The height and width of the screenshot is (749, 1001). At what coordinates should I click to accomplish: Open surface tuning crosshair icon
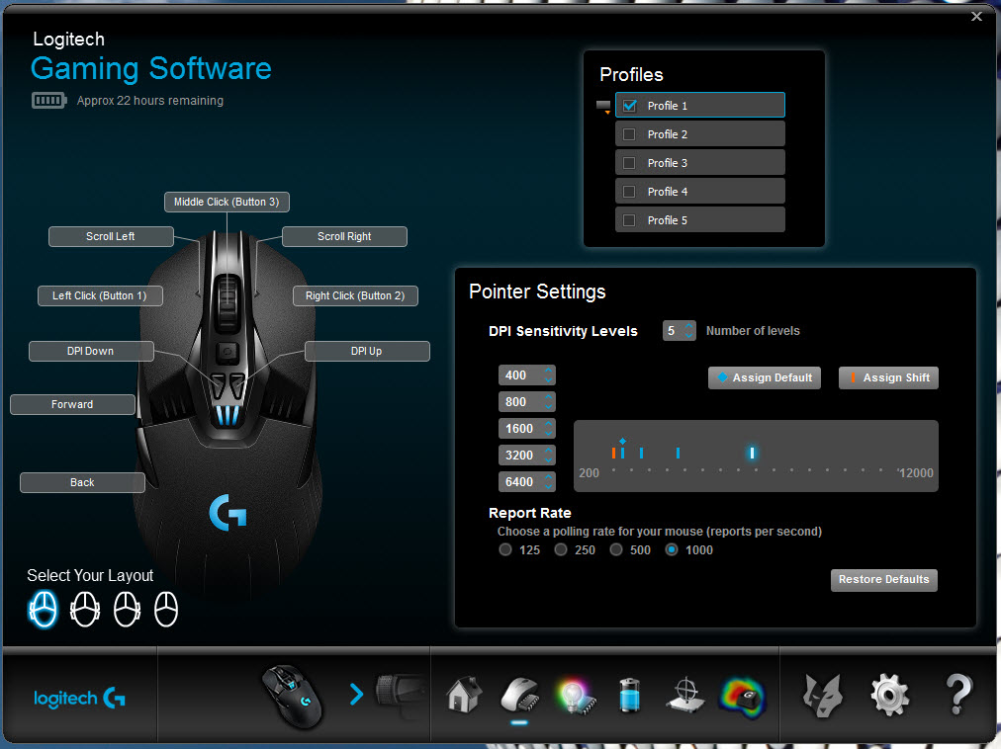coord(685,695)
